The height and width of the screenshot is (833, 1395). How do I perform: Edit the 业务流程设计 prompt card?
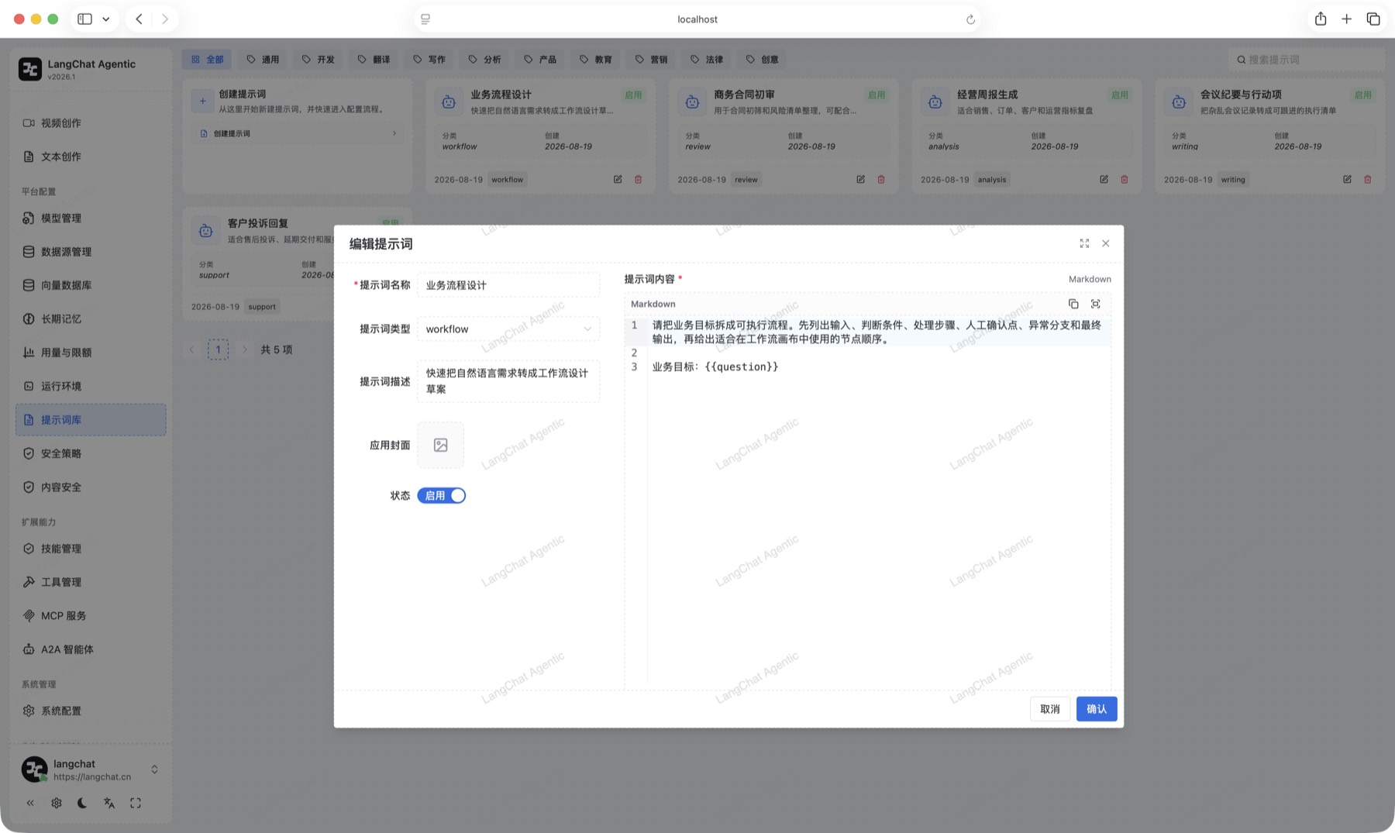pyautogui.click(x=618, y=179)
